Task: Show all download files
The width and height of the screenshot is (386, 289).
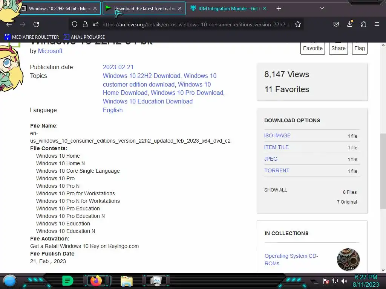Action: pos(276,190)
